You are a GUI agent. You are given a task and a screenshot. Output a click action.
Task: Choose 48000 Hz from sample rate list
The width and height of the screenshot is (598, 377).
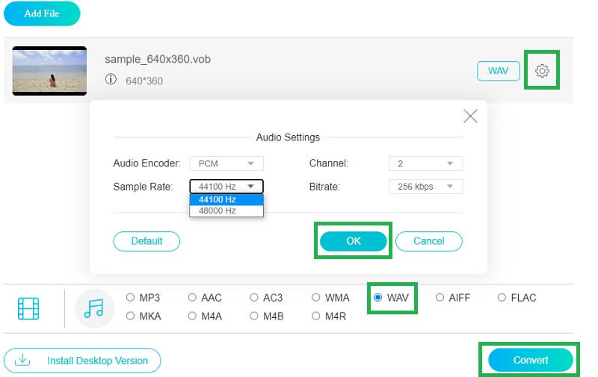218,211
